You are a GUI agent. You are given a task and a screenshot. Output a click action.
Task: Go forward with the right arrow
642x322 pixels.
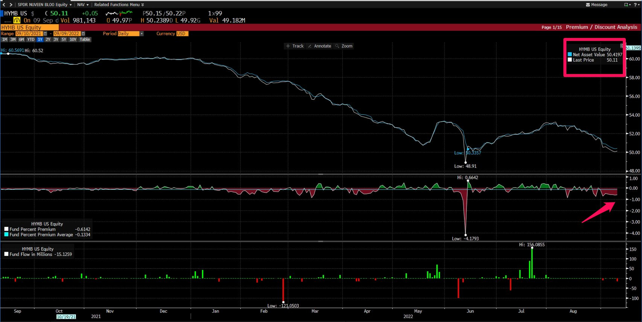click(x=11, y=5)
